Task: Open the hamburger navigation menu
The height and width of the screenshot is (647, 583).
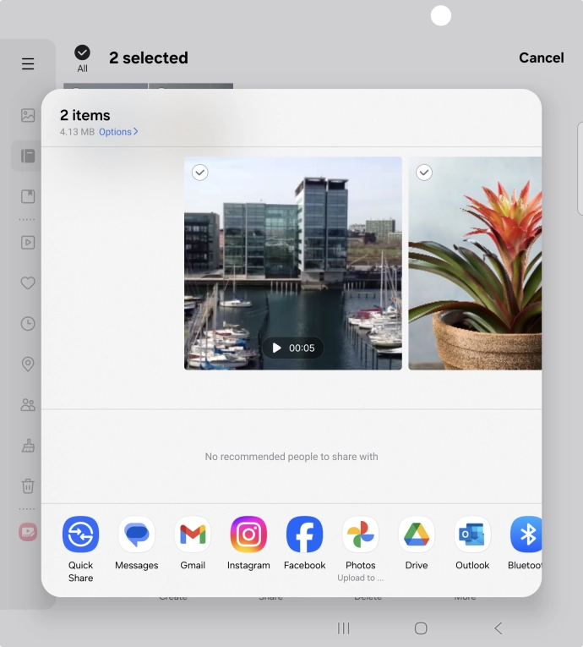Action: [28, 64]
